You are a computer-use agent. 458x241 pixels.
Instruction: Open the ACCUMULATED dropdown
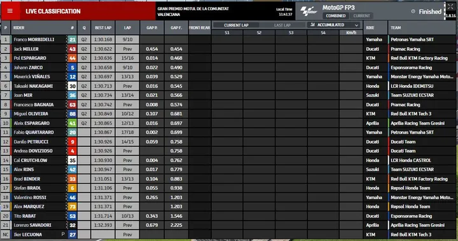[x=334, y=25]
